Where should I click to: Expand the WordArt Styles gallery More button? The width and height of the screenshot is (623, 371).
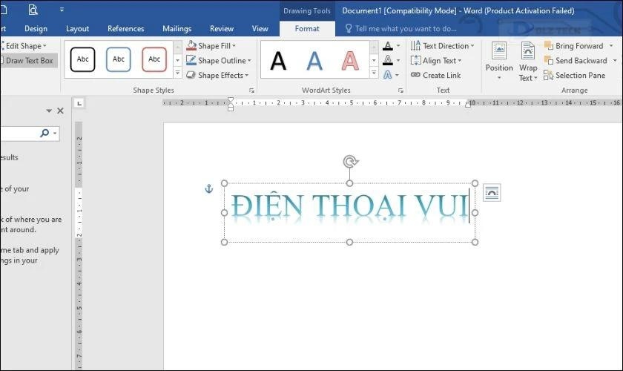tap(374, 73)
